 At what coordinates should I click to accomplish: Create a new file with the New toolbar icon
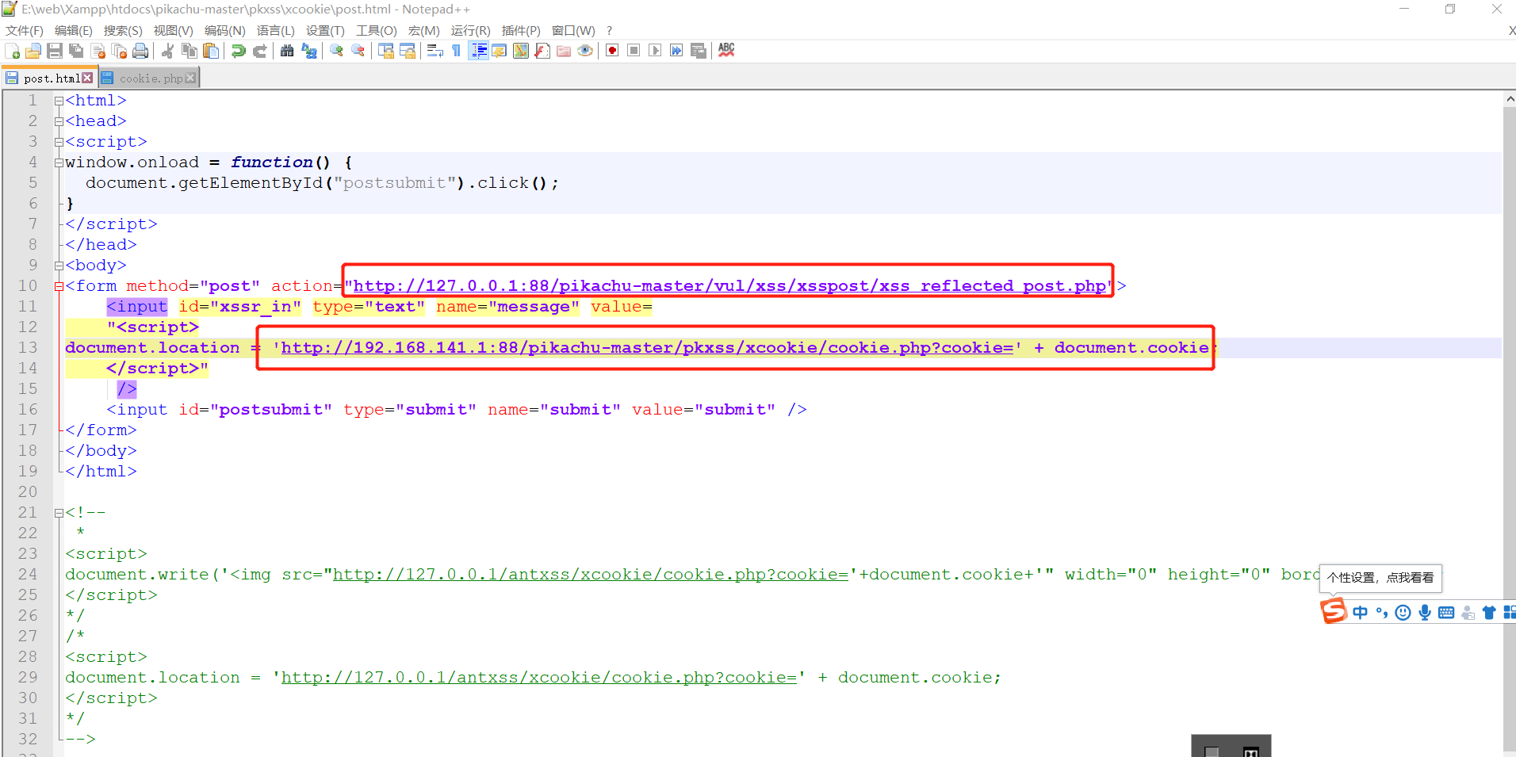click(13, 51)
